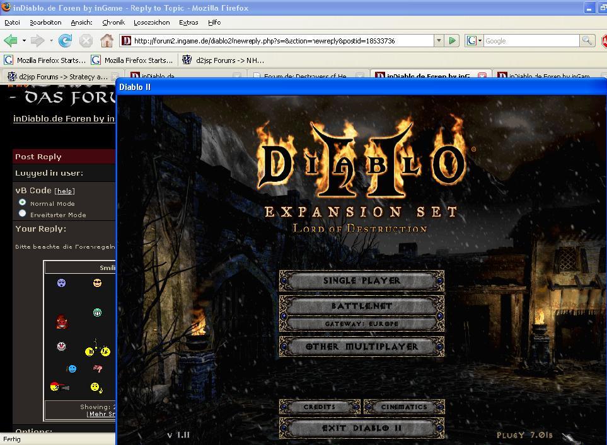
Task: Click the PlugY 7.01b text
Action: click(525, 435)
